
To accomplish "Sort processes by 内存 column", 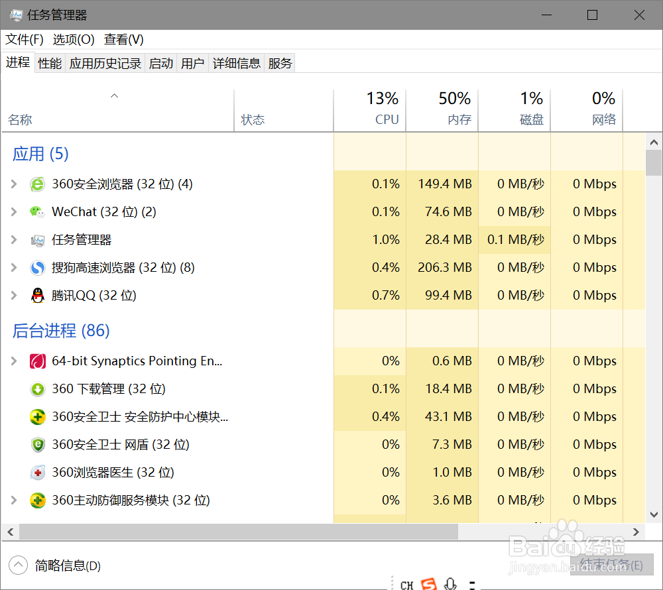I will pos(442,111).
